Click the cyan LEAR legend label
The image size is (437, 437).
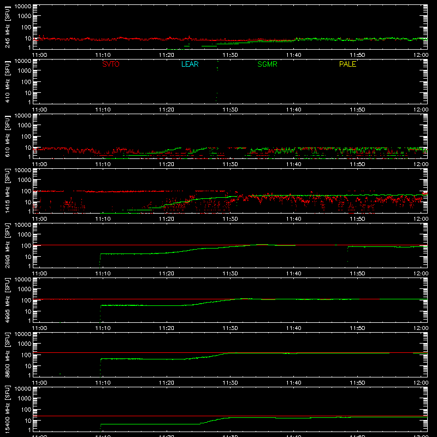click(190, 64)
